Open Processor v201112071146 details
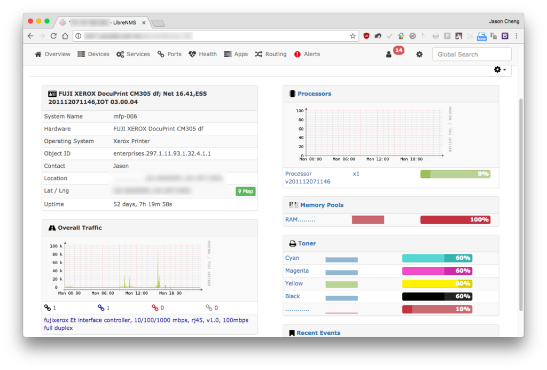The image size is (547, 370). [x=308, y=178]
